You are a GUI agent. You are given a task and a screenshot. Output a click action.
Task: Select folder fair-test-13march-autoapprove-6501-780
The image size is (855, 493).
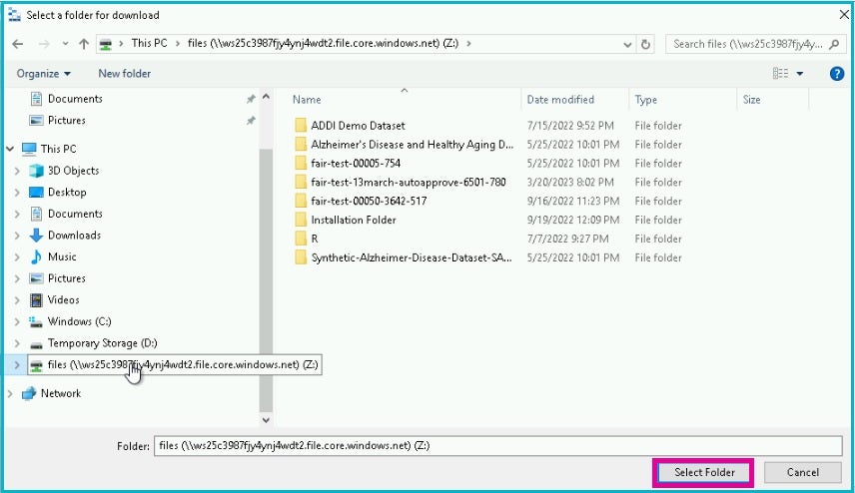(409, 182)
